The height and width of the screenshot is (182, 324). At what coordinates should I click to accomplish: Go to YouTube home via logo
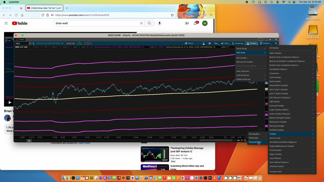[x=19, y=23]
